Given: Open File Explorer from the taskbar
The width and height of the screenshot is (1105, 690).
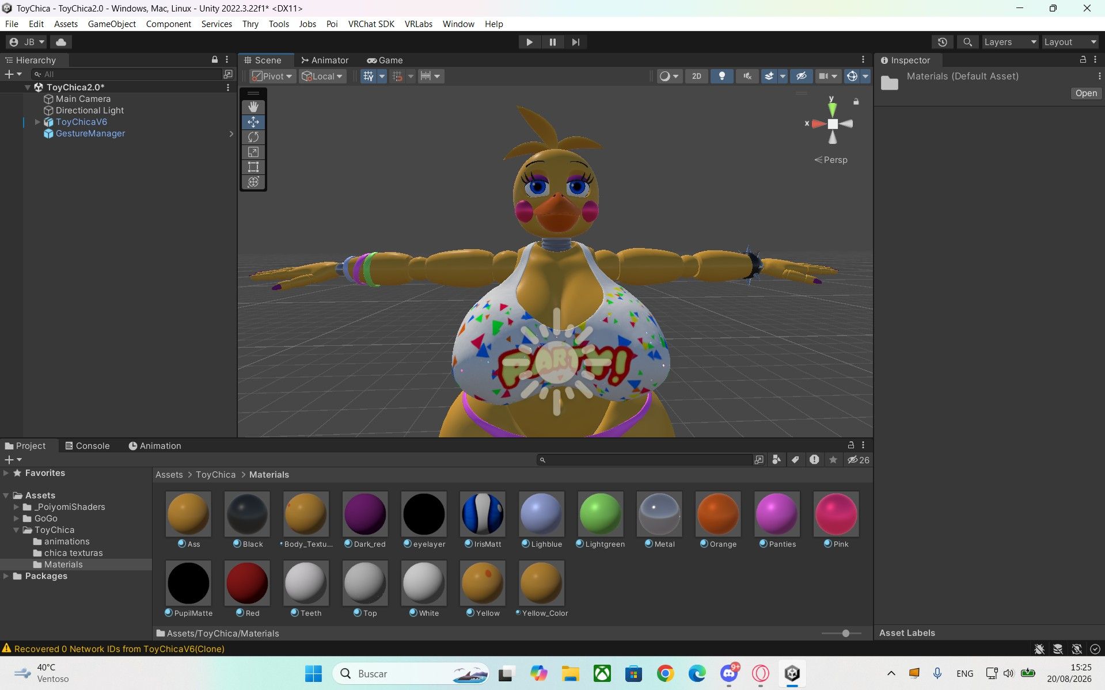Looking at the screenshot, I should 570,673.
